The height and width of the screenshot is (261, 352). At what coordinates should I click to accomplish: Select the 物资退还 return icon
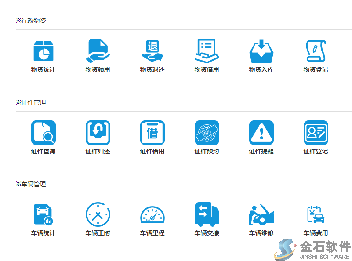click(152, 51)
